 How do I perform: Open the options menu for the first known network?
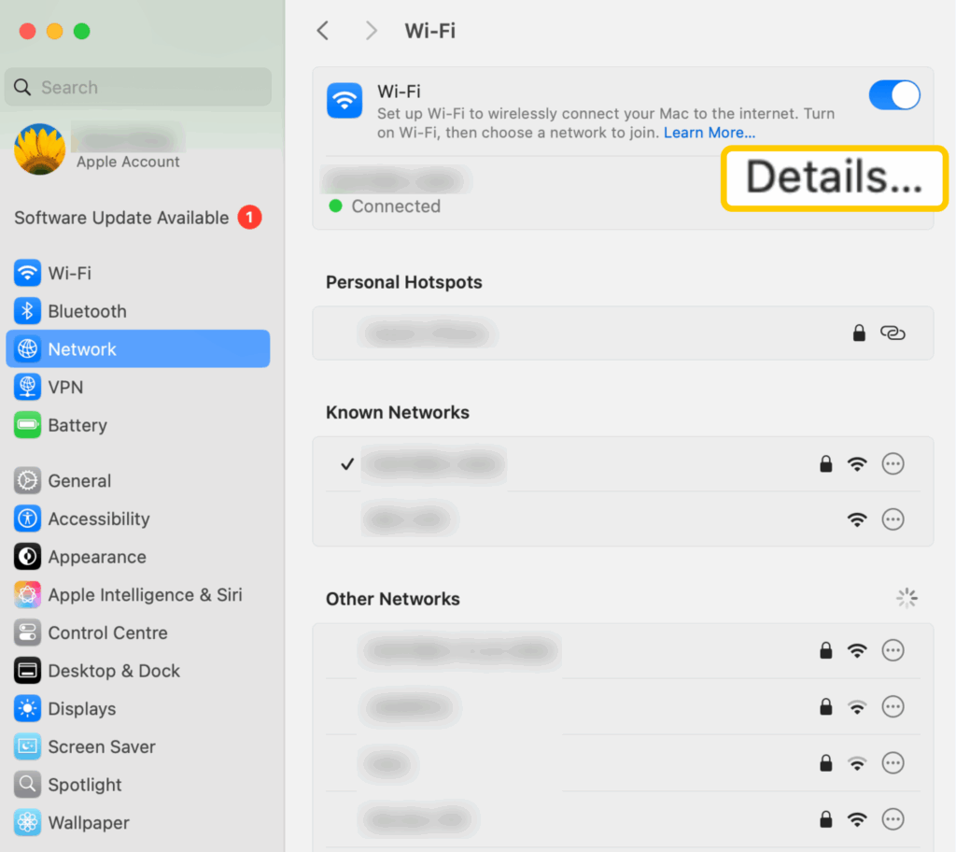[893, 463]
